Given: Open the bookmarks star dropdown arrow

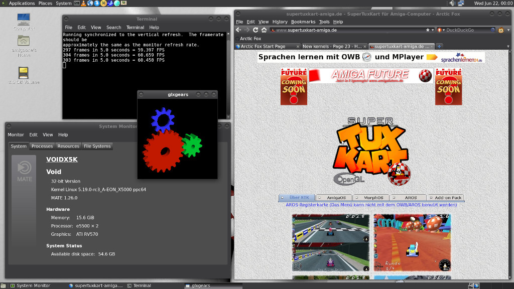Looking at the screenshot, I should tap(433, 30).
